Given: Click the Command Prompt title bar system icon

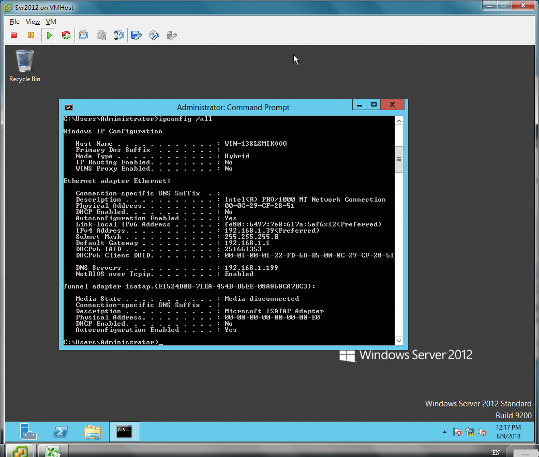Looking at the screenshot, I should (x=69, y=108).
